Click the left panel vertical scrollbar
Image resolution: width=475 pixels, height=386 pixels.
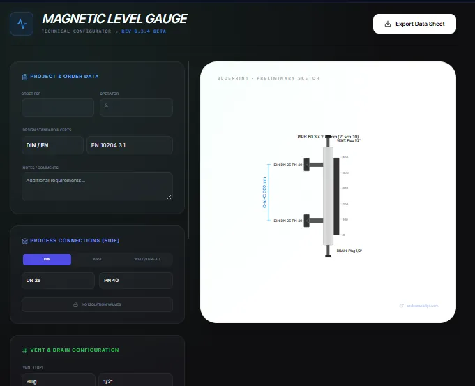[188, 150]
